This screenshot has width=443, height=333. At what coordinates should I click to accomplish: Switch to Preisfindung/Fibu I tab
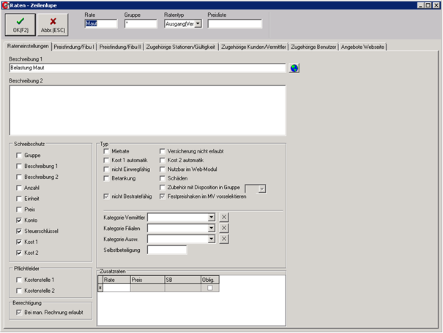click(74, 47)
